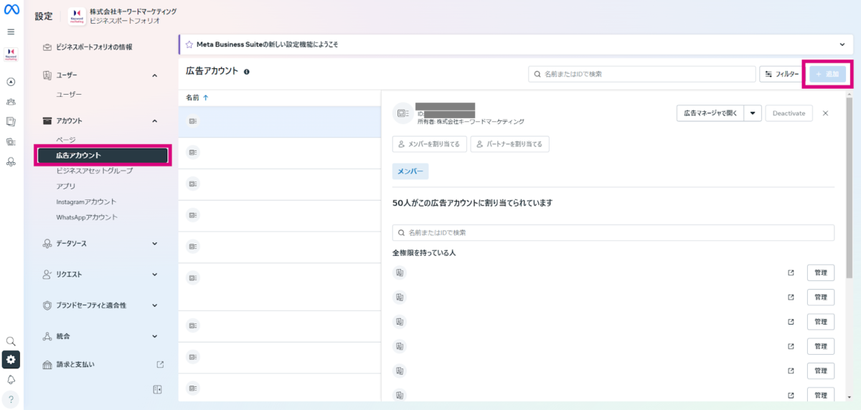Click text 50人がこの広告アカウントに割り当てられています

click(473, 203)
